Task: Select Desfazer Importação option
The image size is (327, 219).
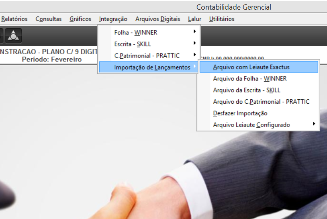Action: [x=259, y=113]
